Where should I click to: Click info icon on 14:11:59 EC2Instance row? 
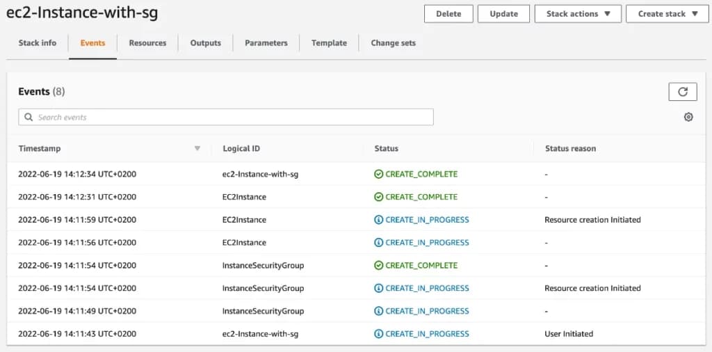(379, 220)
